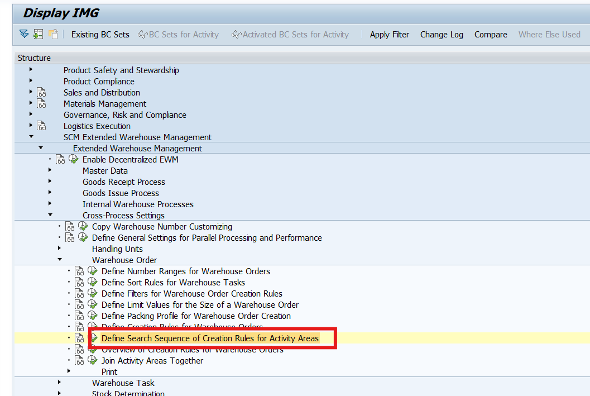Open documentation for Define General Settings Parallel Processing
The height and width of the screenshot is (396, 590).
point(70,238)
